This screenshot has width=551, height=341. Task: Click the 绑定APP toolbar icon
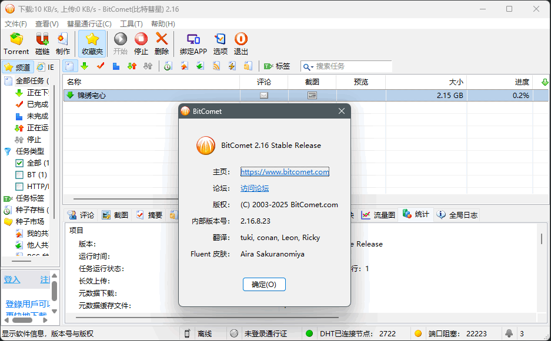tap(193, 40)
